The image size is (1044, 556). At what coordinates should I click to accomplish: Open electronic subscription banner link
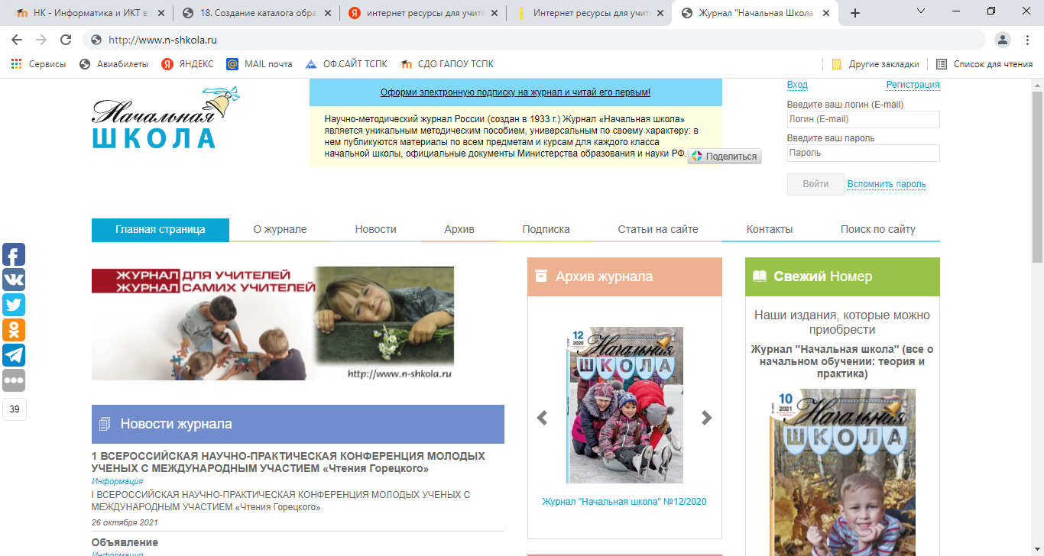pos(516,92)
